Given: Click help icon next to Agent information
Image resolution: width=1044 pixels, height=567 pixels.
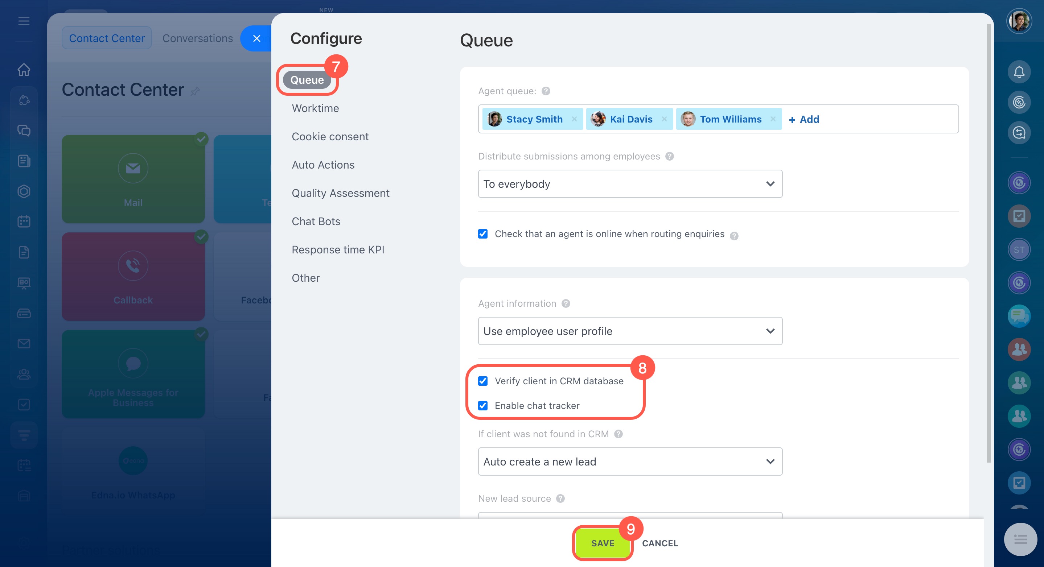Looking at the screenshot, I should [566, 303].
